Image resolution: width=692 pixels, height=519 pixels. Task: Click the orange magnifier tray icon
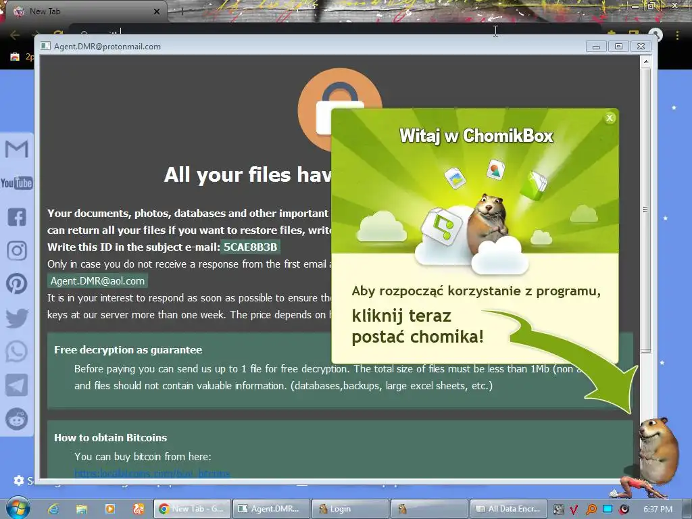[x=591, y=510]
